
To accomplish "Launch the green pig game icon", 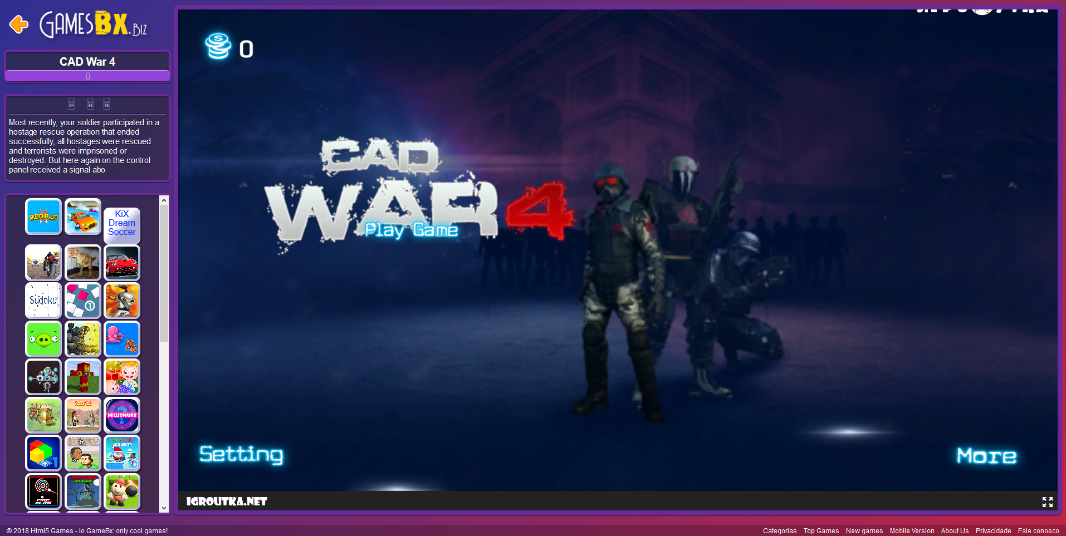I will 43,339.
